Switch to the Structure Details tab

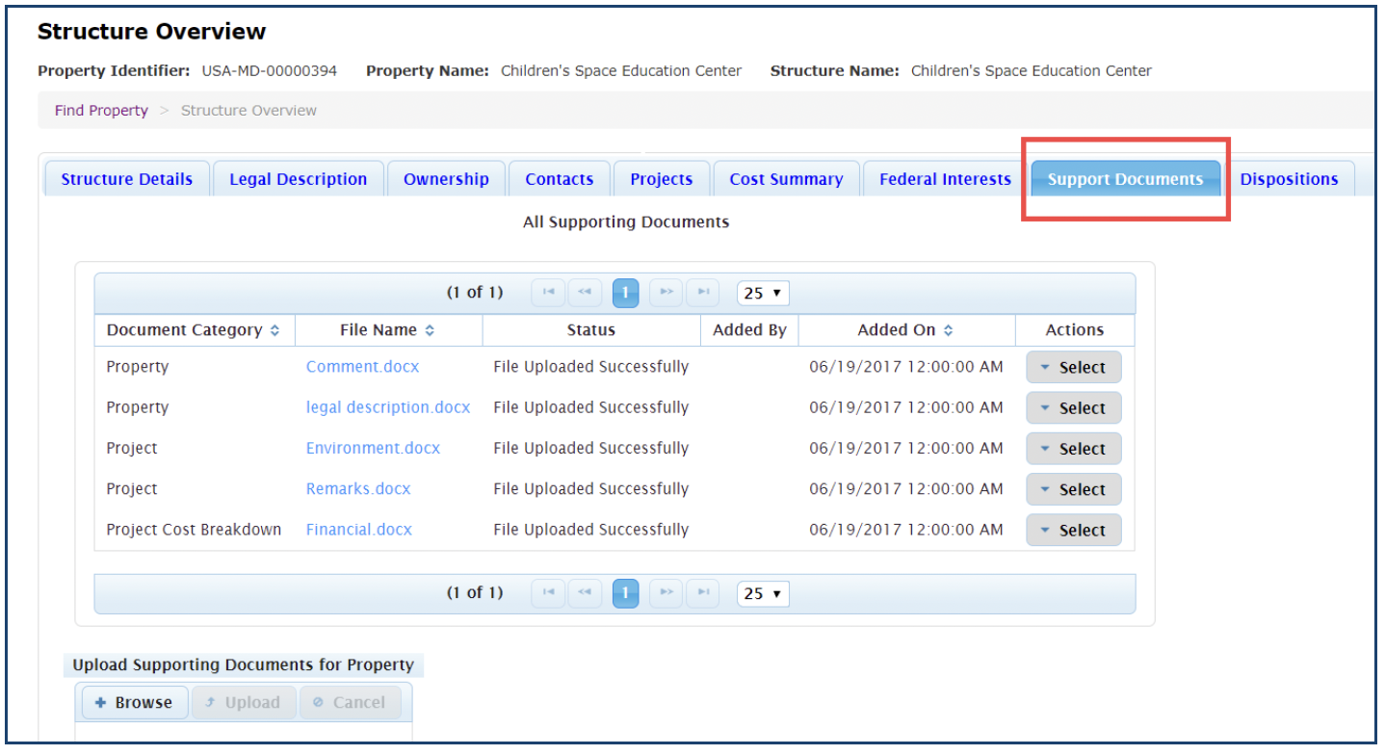click(x=126, y=179)
